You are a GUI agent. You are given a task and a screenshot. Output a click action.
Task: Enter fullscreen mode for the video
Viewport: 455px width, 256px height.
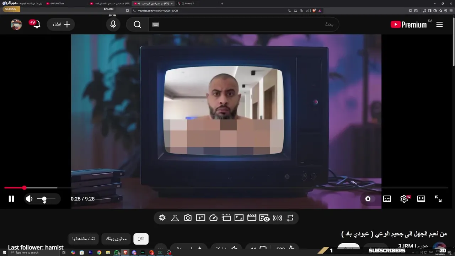[438, 199]
